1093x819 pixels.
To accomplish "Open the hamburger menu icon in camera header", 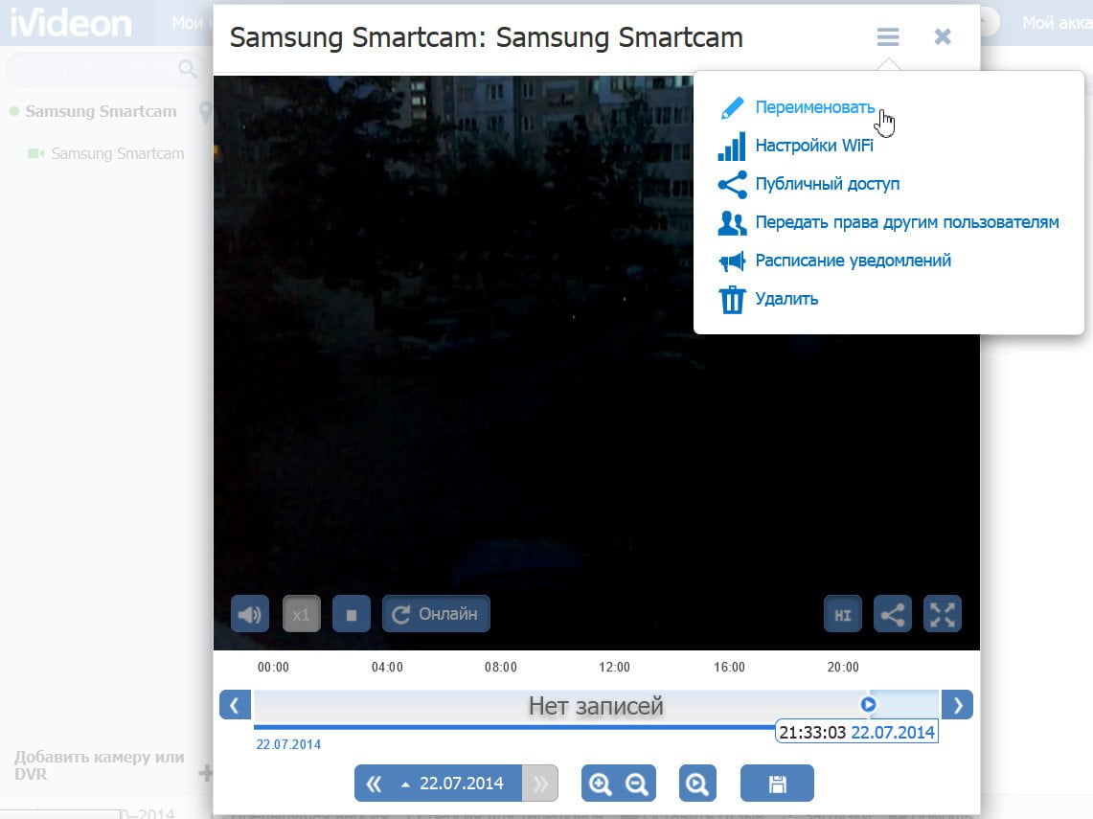I will (x=887, y=37).
